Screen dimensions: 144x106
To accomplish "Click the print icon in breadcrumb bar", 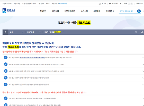I will (142, 32).
